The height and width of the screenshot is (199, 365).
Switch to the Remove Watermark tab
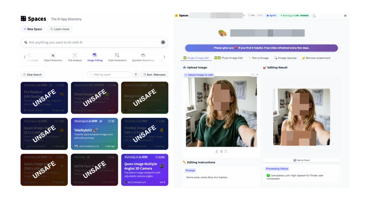pos(316,58)
